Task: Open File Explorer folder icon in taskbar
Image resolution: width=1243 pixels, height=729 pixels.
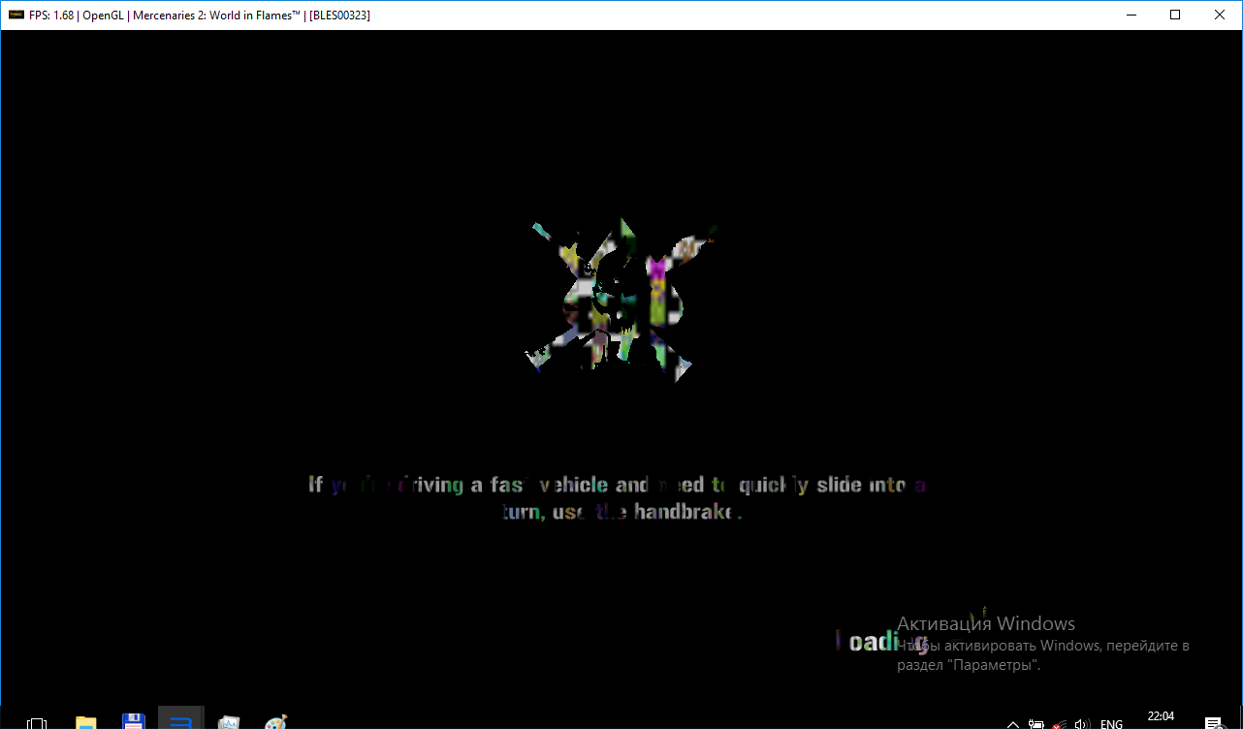Action: click(x=86, y=721)
